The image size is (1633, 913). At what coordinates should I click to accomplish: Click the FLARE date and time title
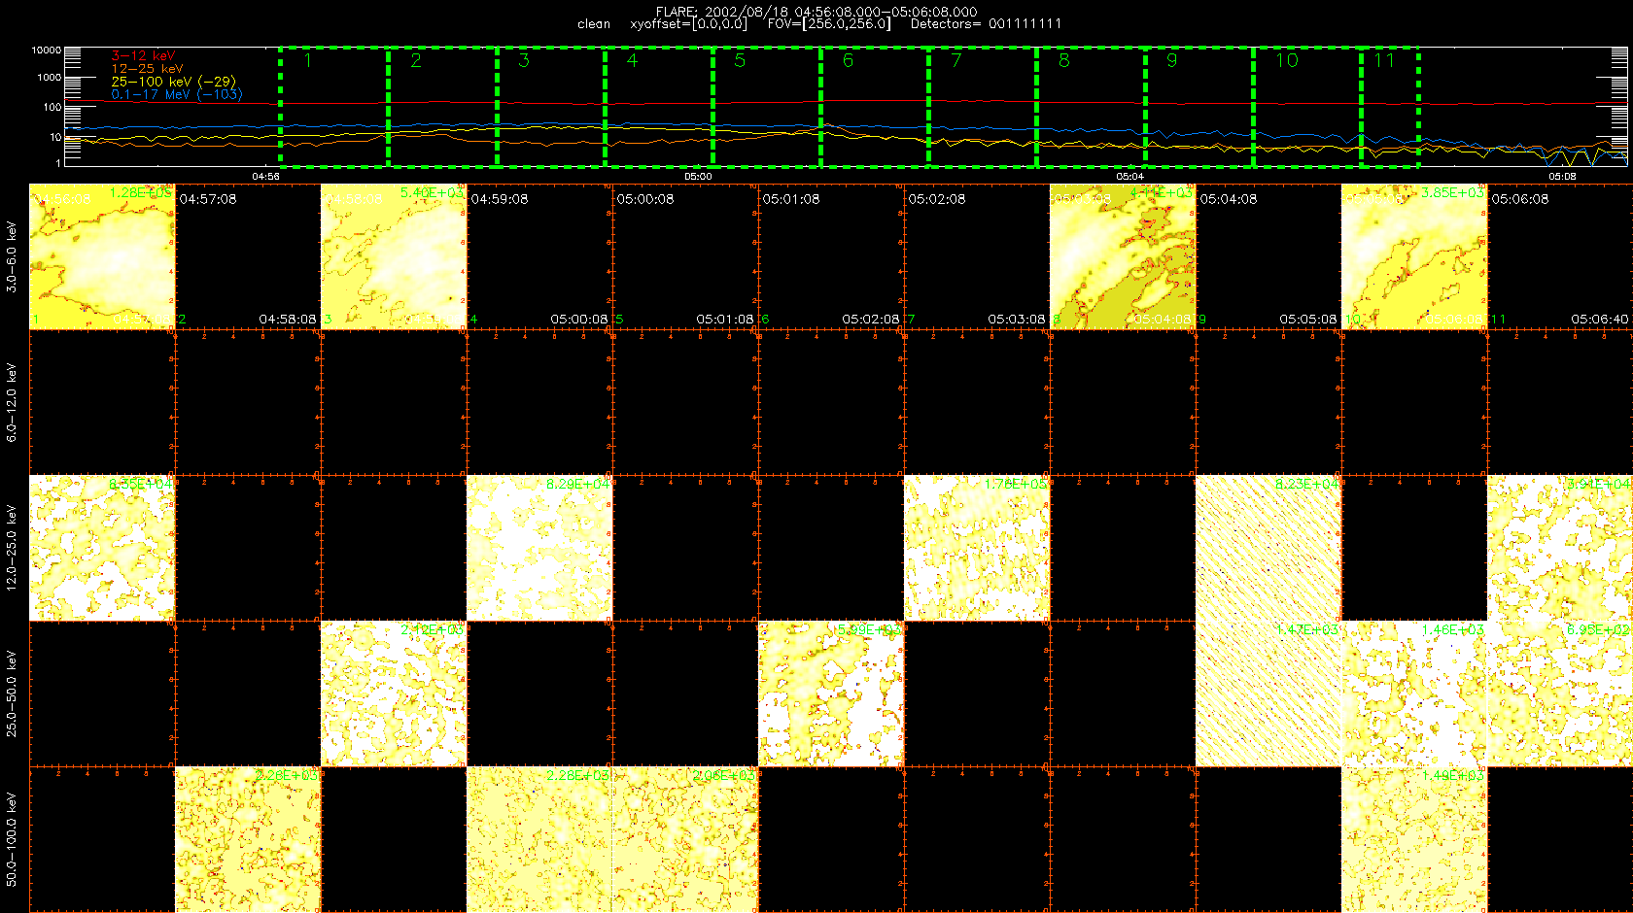coord(816,12)
